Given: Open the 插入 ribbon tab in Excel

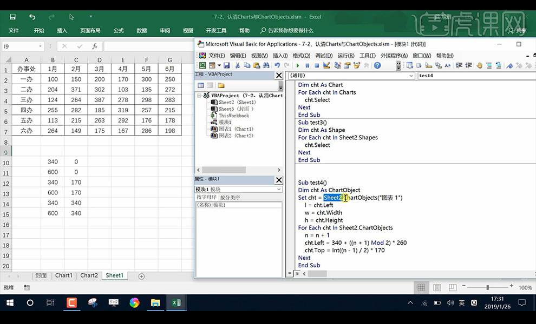Looking at the screenshot, I should [62, 31].
